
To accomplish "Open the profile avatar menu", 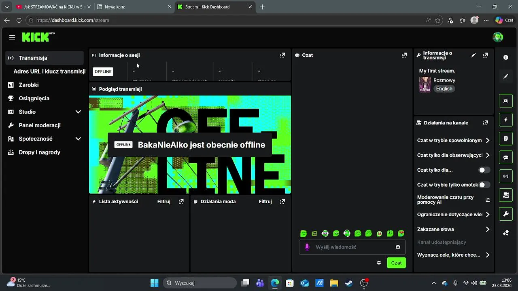I will point(498,37).
